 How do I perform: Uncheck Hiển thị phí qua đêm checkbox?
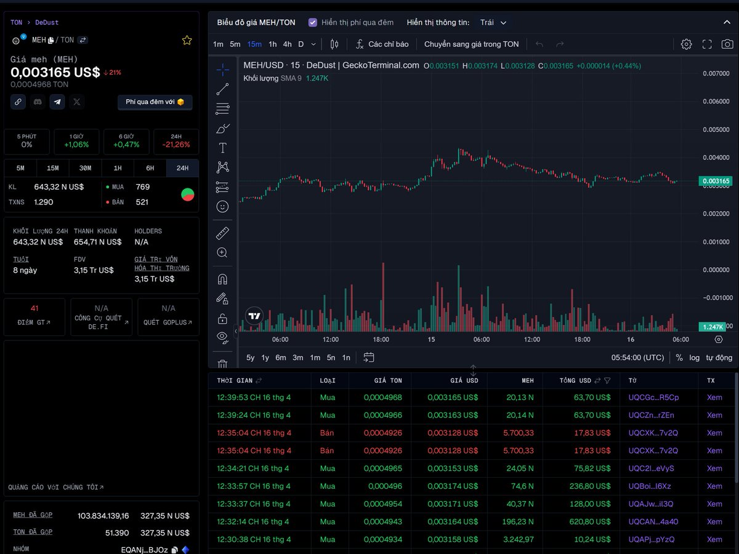313,22
